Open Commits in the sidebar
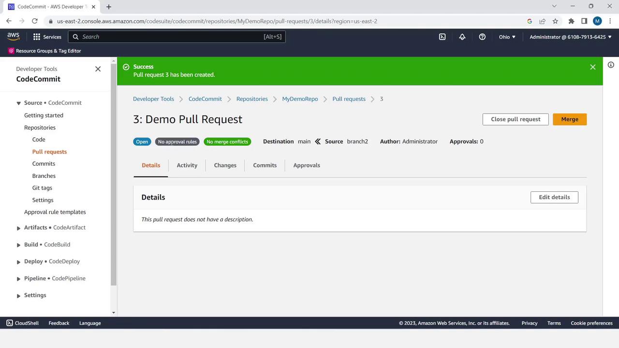The height and width of the screenshot is (348, 619). point(44,164)
